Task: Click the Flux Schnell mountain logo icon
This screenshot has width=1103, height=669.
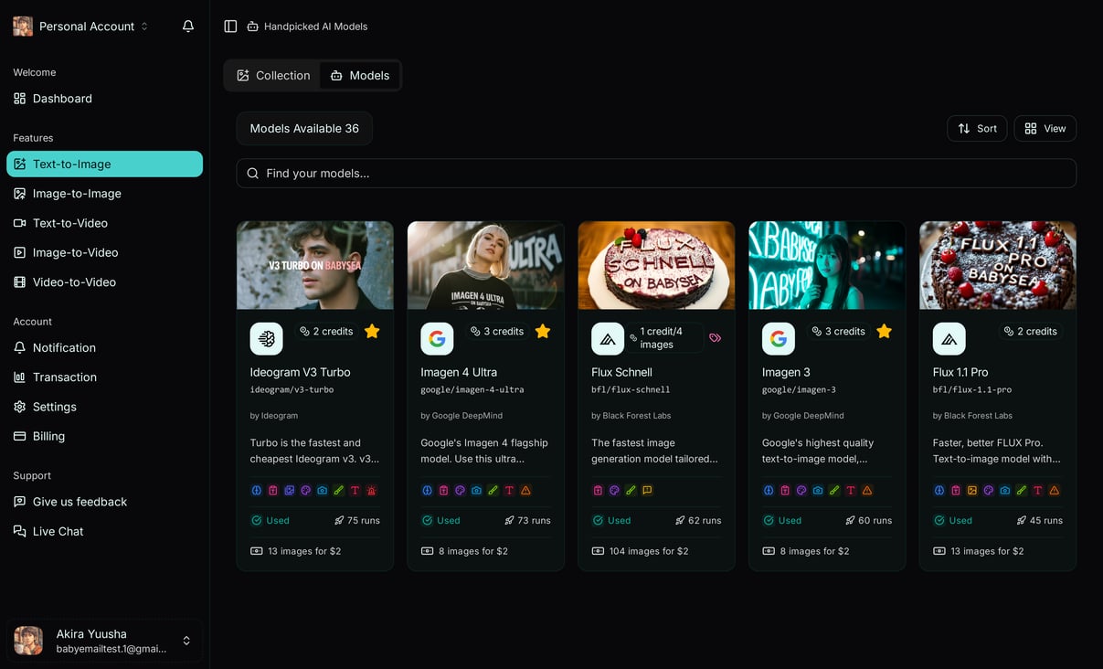Action: coord(608,338)
